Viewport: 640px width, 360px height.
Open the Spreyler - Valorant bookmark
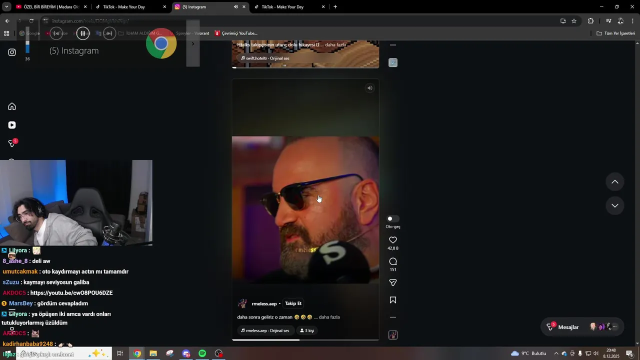(189, 33)
